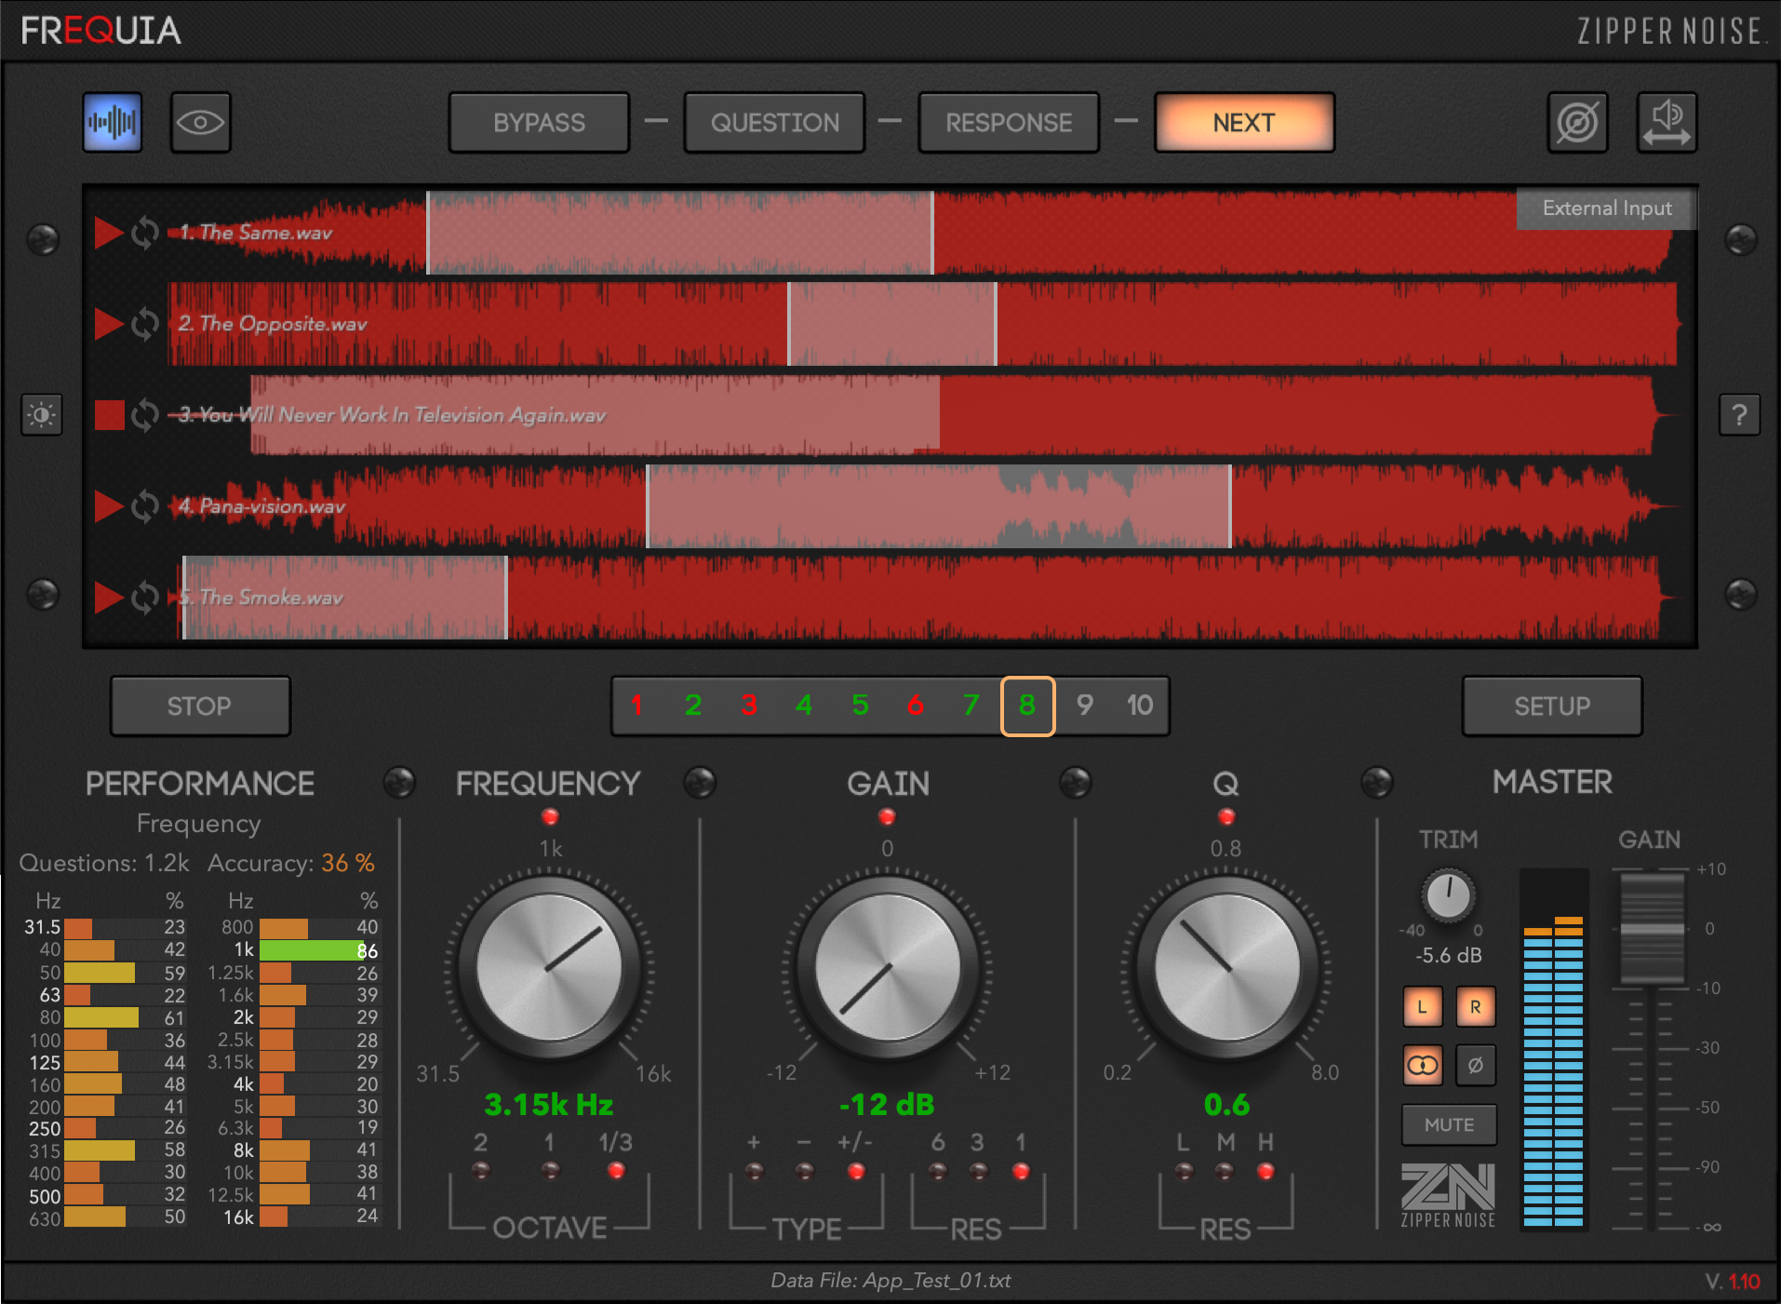The image size is (1781, 1304).
Task: Toggle the phase invert Ø button
Action: coord(1475,1066)
